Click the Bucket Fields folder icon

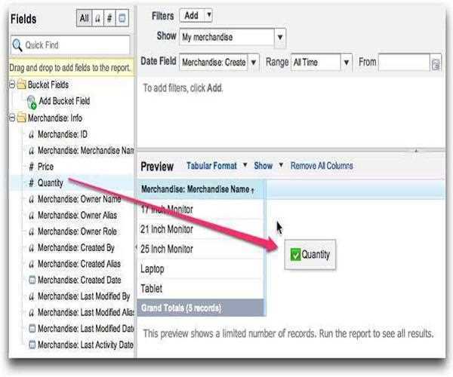[21, 85]
